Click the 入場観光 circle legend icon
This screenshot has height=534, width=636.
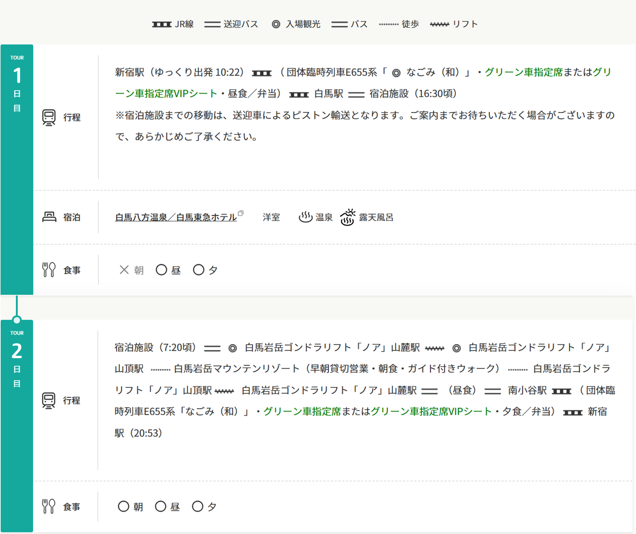(x=276, y=24)
